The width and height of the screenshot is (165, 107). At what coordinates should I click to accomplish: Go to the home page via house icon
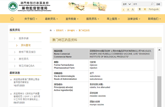click(x=12, y=19)
